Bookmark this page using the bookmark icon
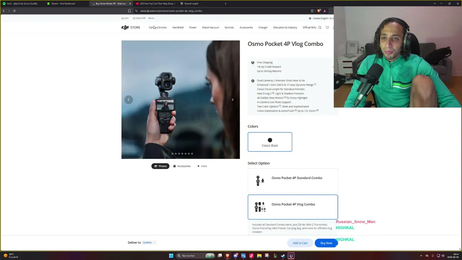Screen dimensions: 462x260 [129, 11]
